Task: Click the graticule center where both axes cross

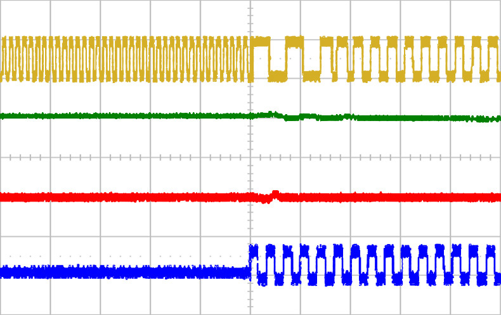Action: point(251,157)
